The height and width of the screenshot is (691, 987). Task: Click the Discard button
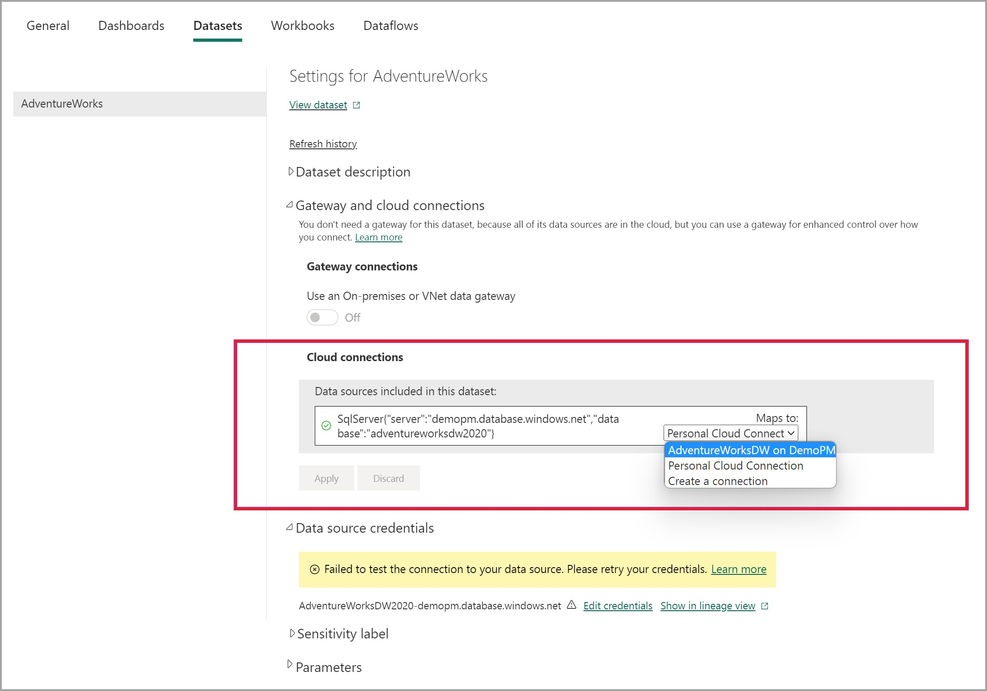(x=389, y=478)
